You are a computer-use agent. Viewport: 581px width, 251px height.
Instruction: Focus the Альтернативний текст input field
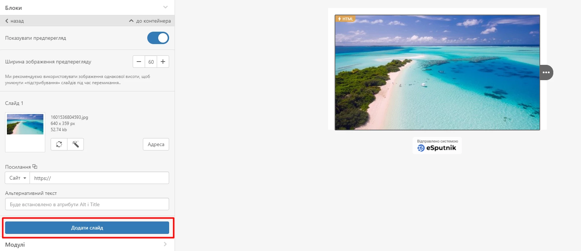coord(87,204)
